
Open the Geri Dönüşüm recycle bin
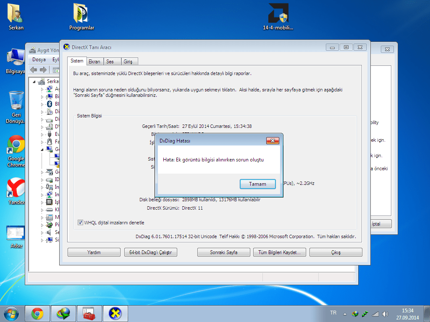pyautogui.click(x=16, y=107)
